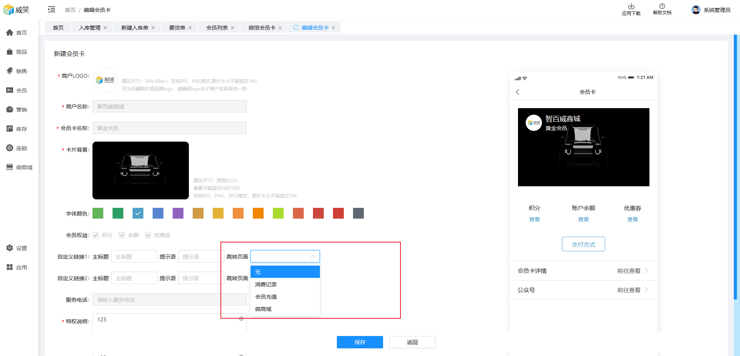Click the 返回 return button
This screenshot has height=356, width=740.
tap(412, 342)
